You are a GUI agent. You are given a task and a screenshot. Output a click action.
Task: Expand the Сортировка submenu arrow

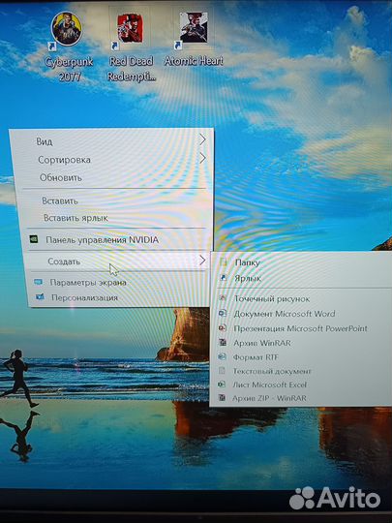pyautogui.click(x=202, y=159)
